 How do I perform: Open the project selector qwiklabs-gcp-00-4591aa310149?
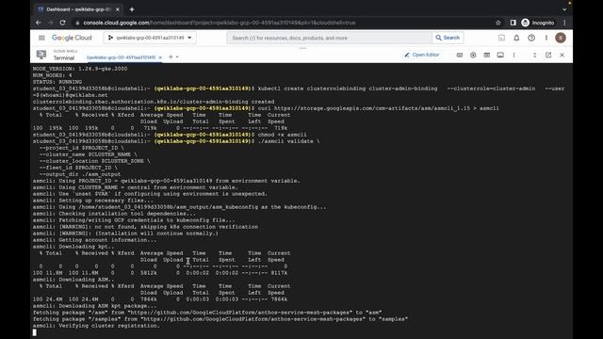coord(150,38)
